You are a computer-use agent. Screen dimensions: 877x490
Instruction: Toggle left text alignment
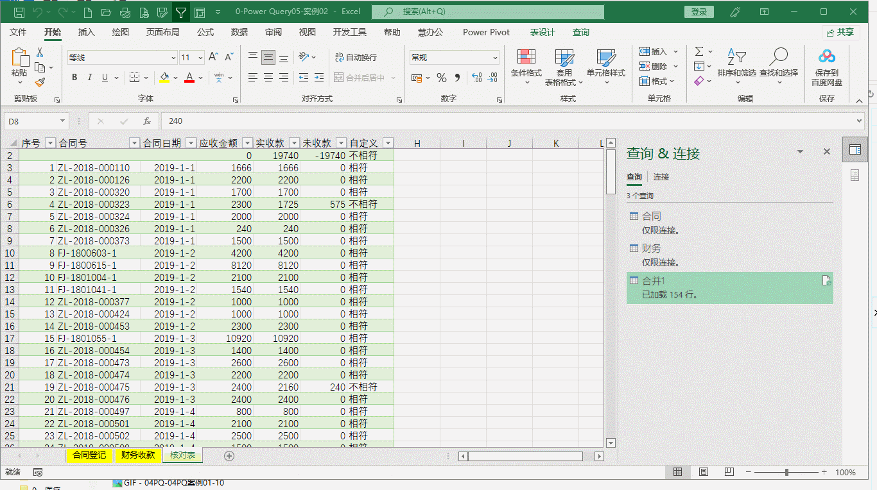tap(253, 78)
